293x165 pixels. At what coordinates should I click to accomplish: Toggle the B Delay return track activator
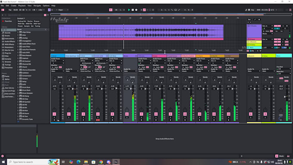(x=265, y=114)
